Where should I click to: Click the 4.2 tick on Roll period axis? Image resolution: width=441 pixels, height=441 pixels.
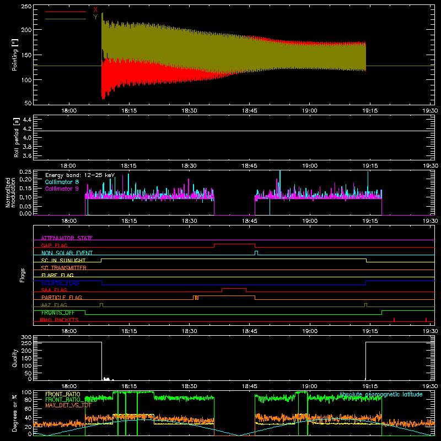(27, 129)
